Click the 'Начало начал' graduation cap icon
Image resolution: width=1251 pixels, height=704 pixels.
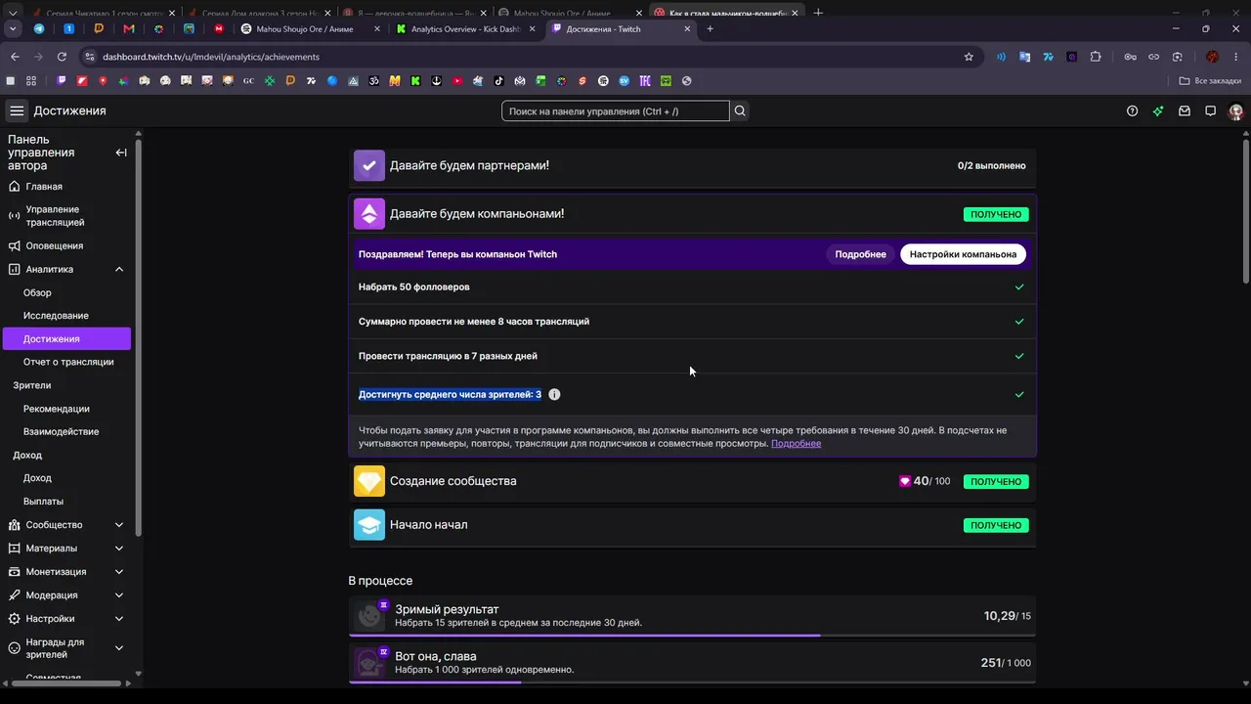pos(369,525)
